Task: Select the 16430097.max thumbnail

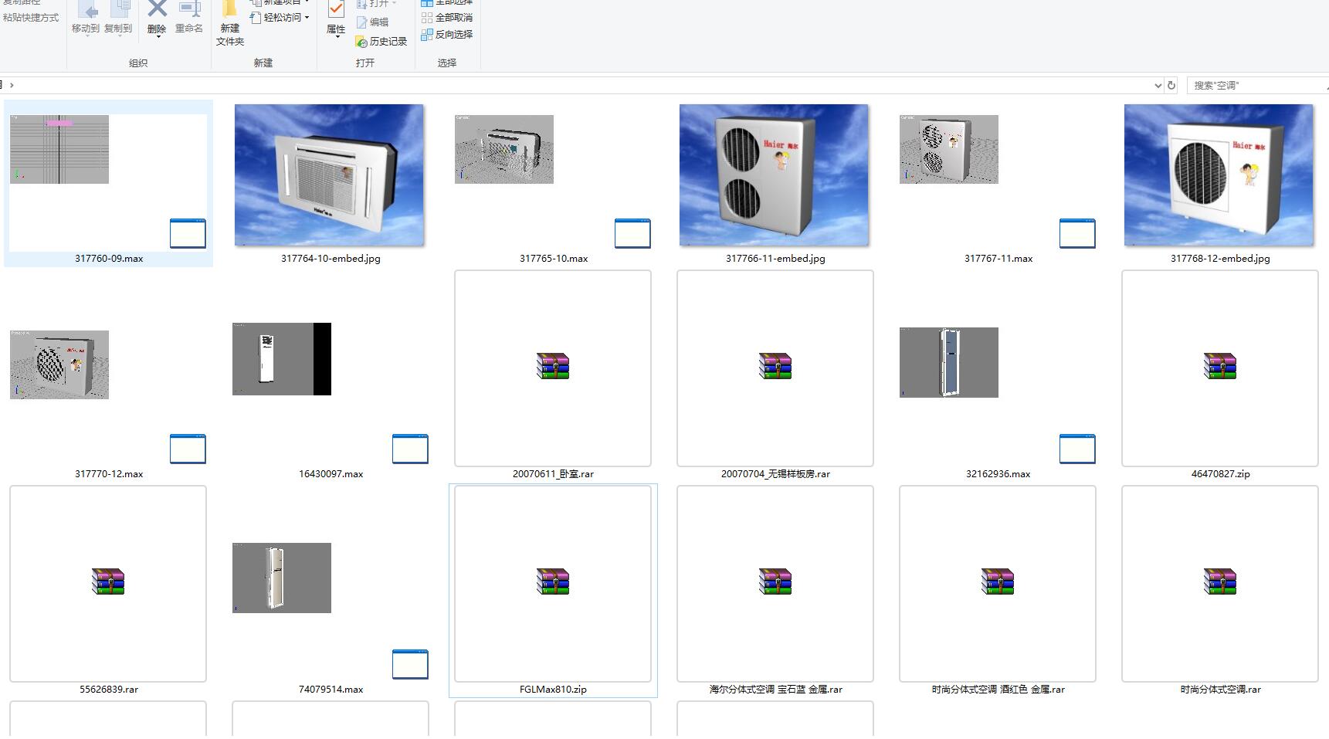Action: (x=282, y=359)
